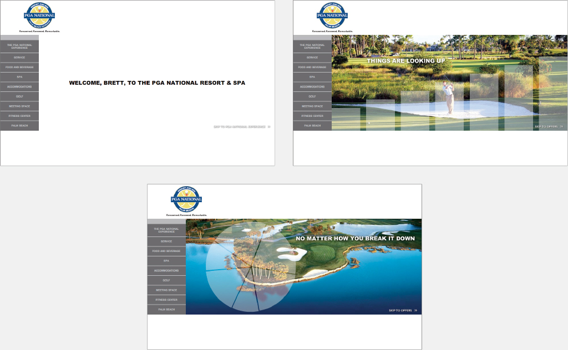This screenshot has height=350, width=568.
Task: Click the PGA National logo on the Things Are Looking Up screen
Action: 332,16
